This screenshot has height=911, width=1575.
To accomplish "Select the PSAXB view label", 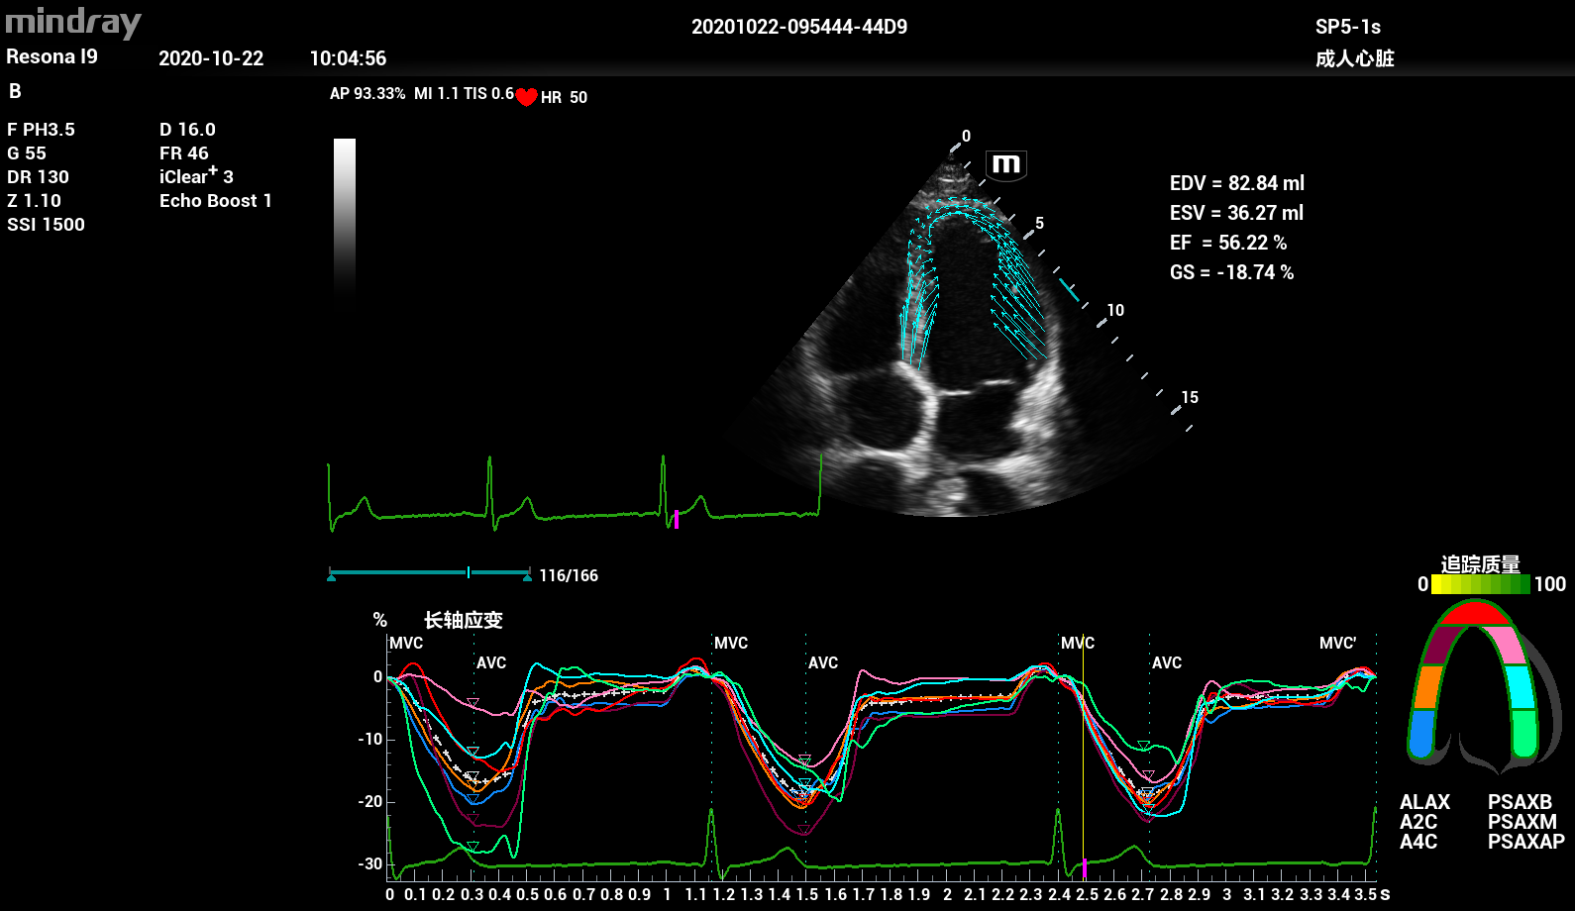I will click(x=1520, y=802).
